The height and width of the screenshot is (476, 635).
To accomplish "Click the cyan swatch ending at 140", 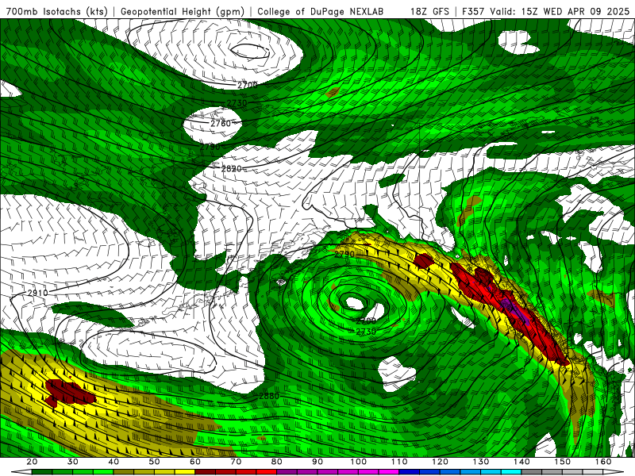I will click(x=511, y=472).
